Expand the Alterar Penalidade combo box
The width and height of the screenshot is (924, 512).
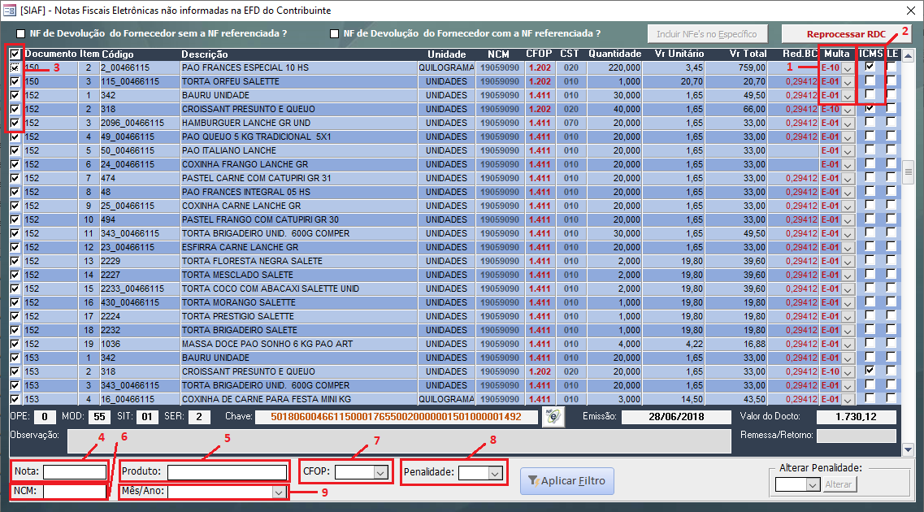pos(811,484)
